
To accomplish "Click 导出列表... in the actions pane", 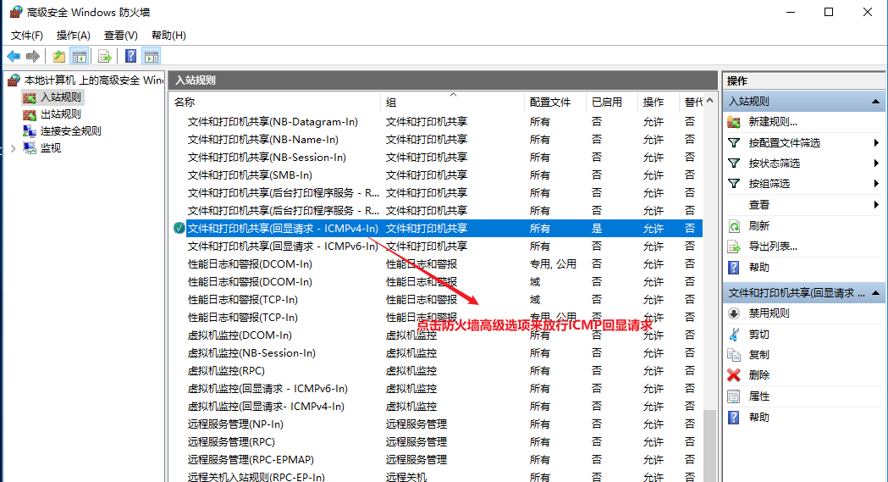I will pos(773,247).
